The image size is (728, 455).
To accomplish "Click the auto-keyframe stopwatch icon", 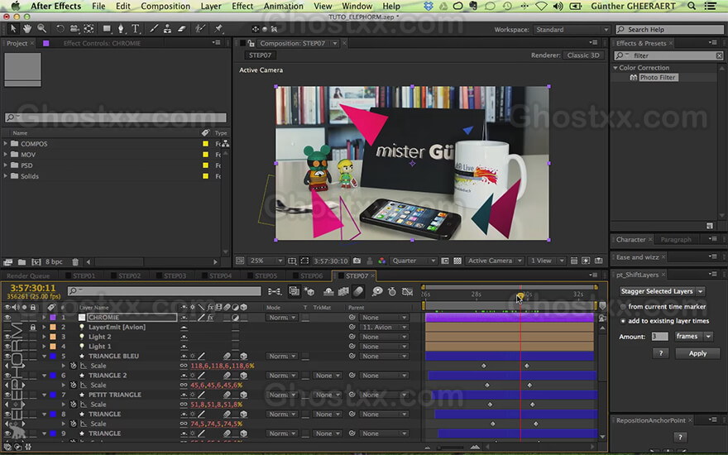I will 392,291.
